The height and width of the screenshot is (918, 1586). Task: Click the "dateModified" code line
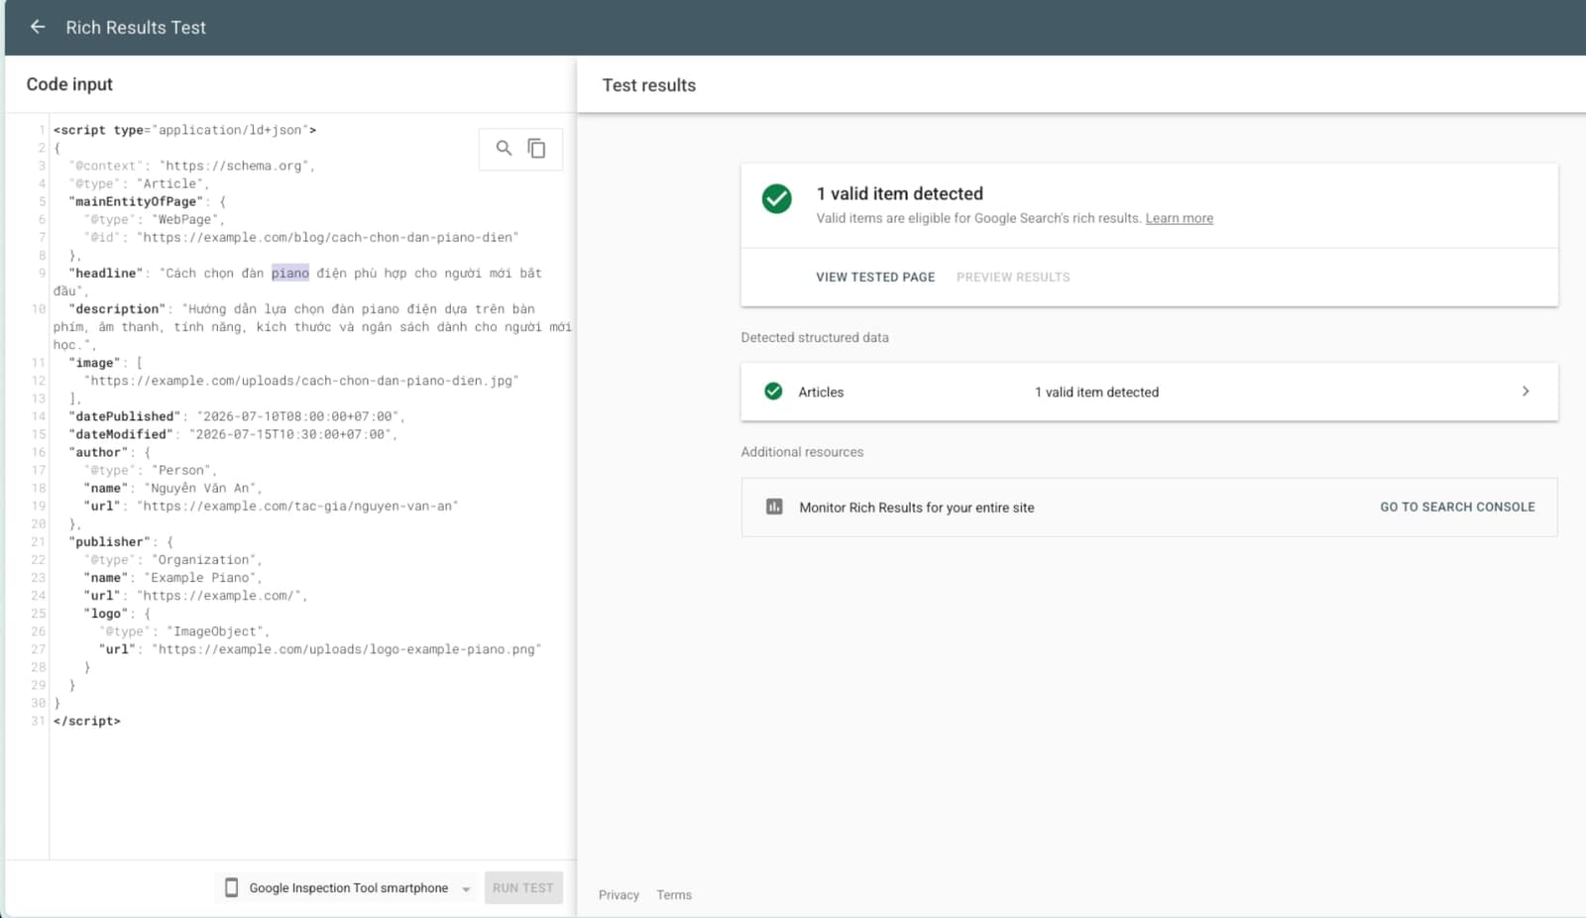click(233, 434)
